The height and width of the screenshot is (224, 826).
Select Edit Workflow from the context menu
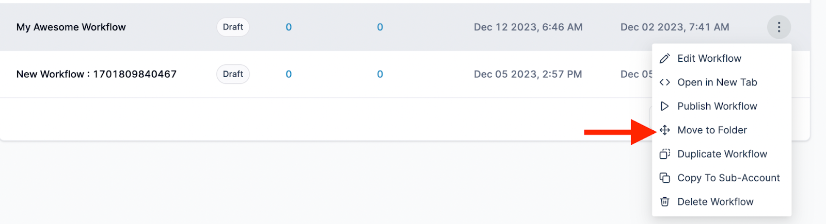click(x=709, y=59)
